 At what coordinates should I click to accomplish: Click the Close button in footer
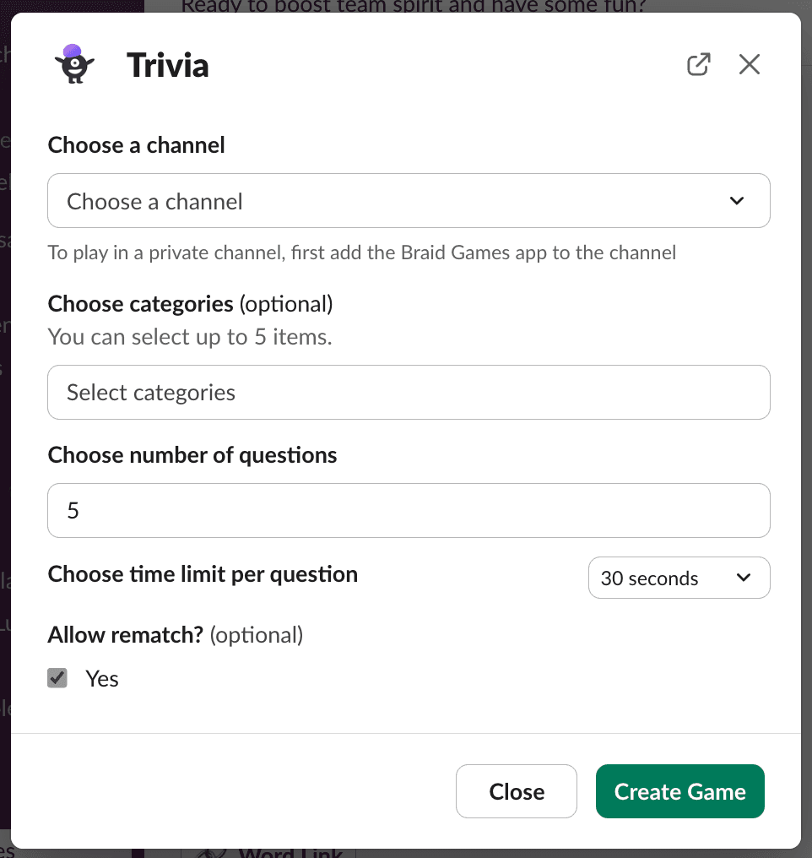517,791
